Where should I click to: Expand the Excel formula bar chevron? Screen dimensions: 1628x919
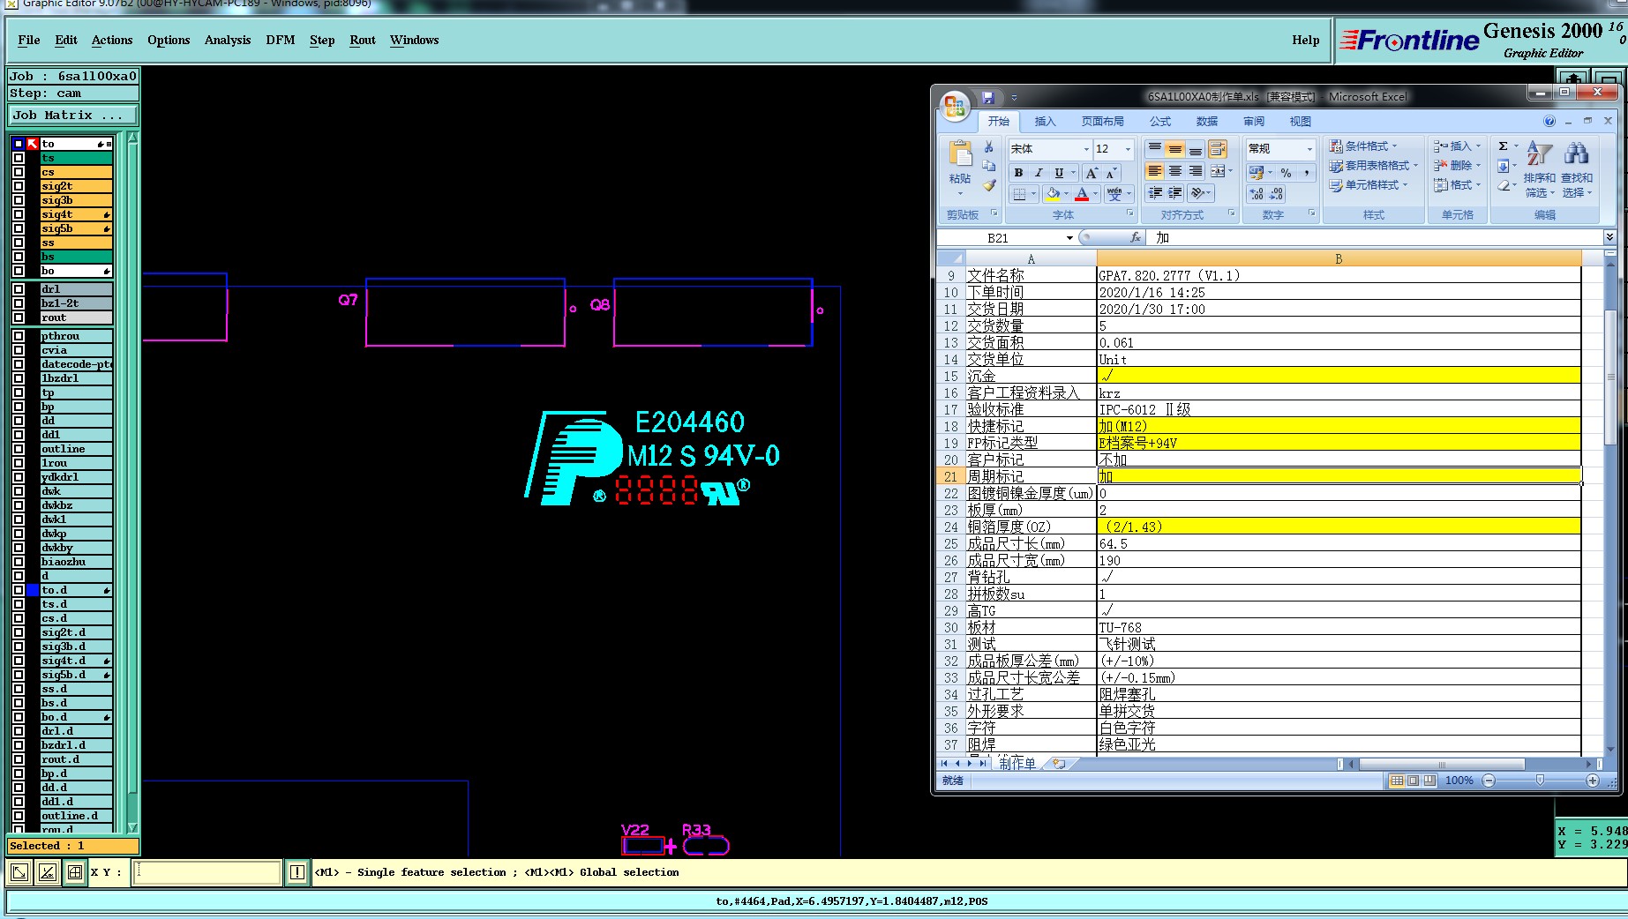click(x=1609, y=237)
